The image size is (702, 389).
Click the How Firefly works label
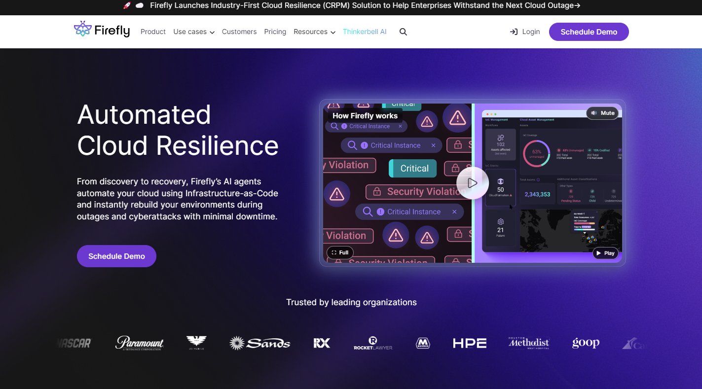point(365,116)
